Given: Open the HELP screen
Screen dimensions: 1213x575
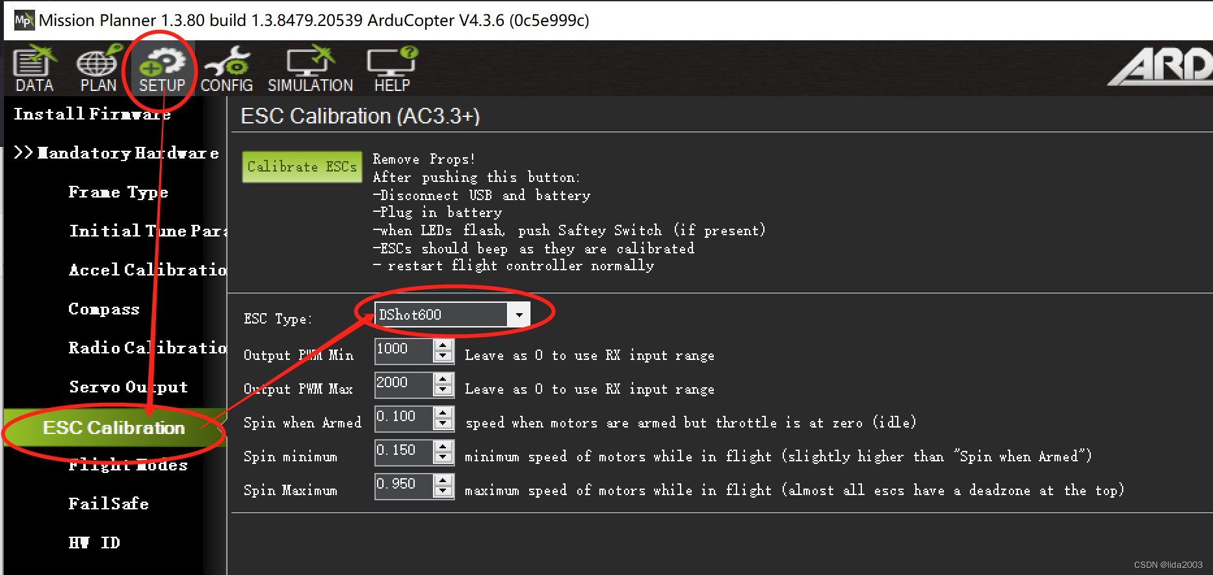Looking at the screenshot, I should [x=392, y=70].
